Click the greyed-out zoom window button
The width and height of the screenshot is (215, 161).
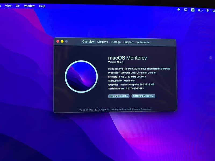point(66,41)
